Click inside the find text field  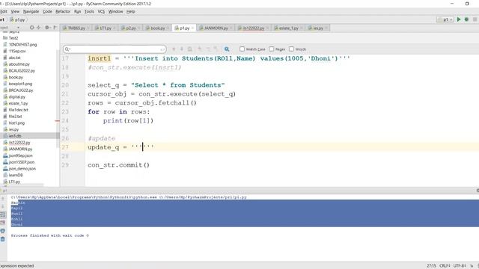(x=115, y=49)
